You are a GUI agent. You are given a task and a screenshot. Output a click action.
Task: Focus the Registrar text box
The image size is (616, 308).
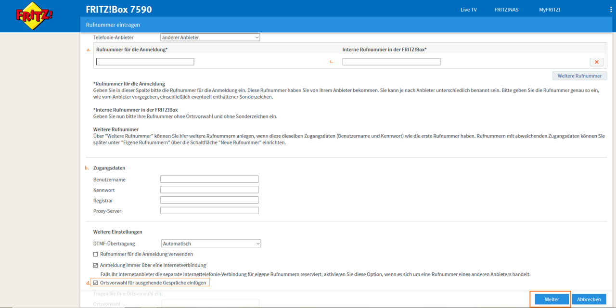click(x=209, y=200)
